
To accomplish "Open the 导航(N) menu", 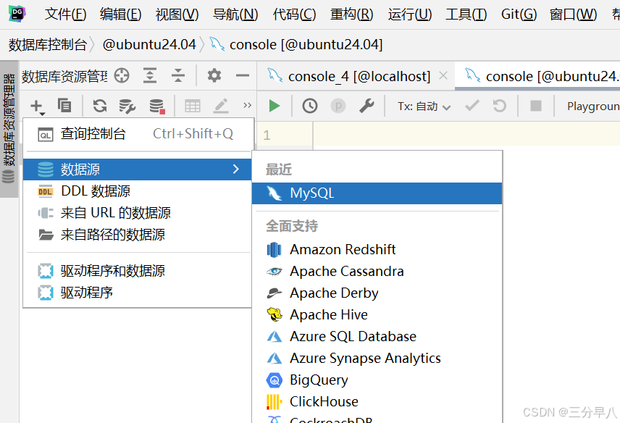I will coord(235,14).
